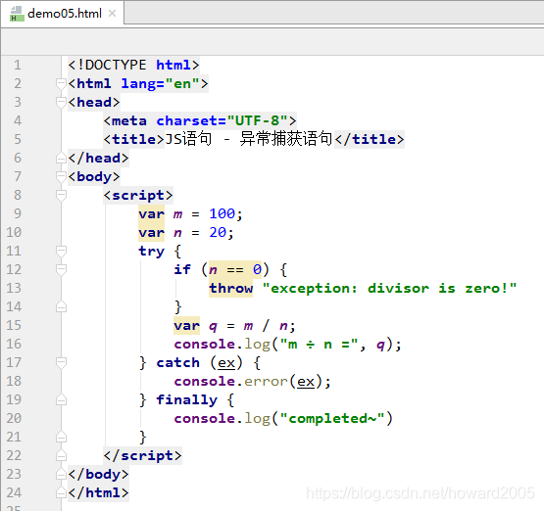This screenshot has height=511, width=544.
Task: Click the string "exception: divisor is zero!"
Action: point(389,288)
